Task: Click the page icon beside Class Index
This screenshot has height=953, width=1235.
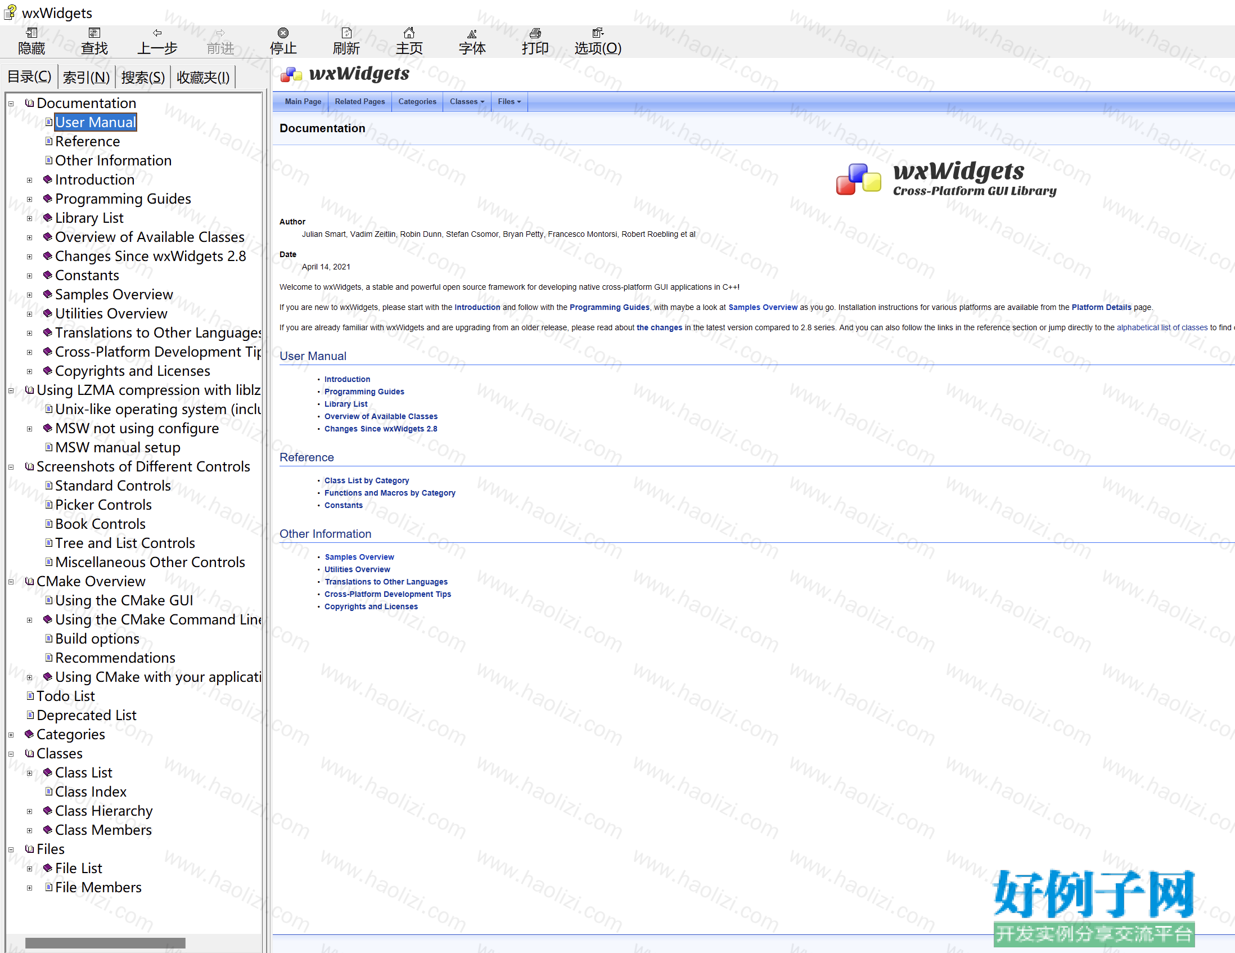Action: (x=48, y=792)
